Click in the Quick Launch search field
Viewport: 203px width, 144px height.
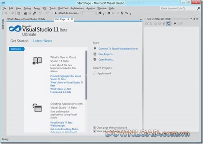pyautogui.click(x=178, y=8)
